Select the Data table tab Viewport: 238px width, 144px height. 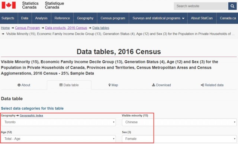69,85
